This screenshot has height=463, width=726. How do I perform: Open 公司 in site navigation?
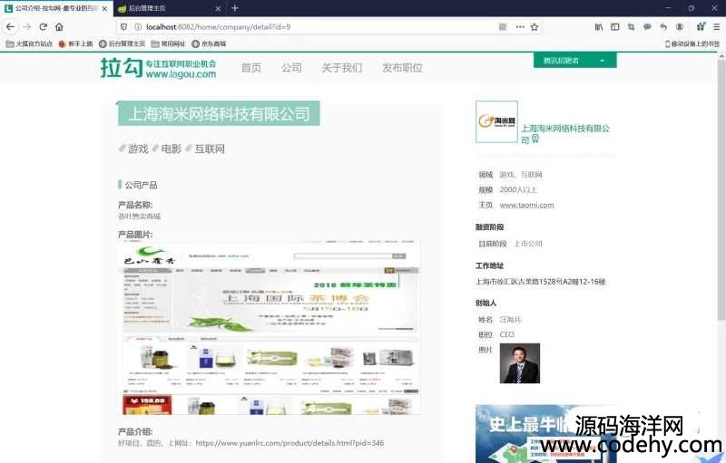point(291,68)
